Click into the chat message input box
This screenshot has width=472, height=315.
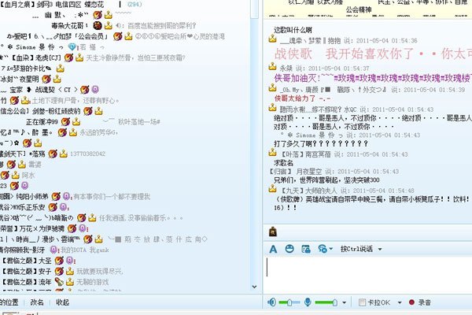click(367, 275)
